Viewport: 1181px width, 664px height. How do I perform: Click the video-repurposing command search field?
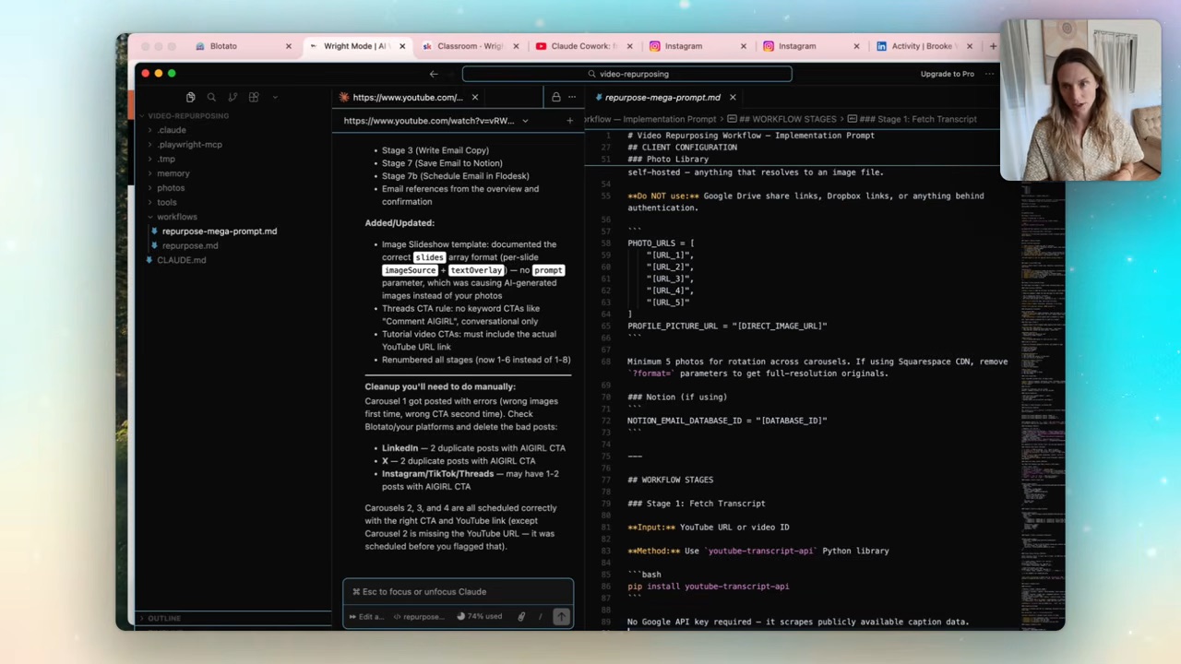click(x=627, y=74)
